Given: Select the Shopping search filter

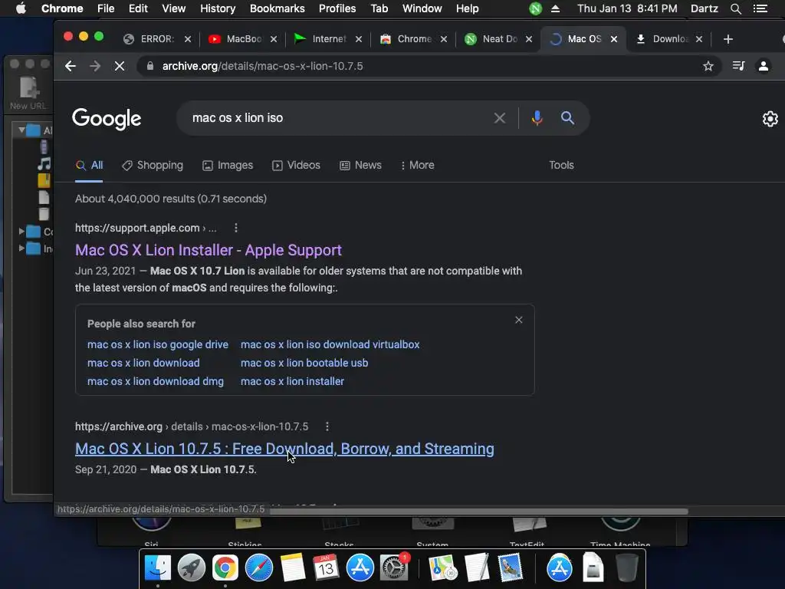Looking at the screenshot, I should (x=153, y=166).
